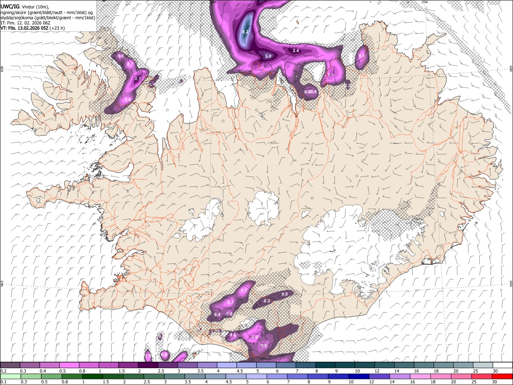Click the IT: Fim. 12. 02. 2026 06Z line
513x385 pixels.
(x=25, y=23)
